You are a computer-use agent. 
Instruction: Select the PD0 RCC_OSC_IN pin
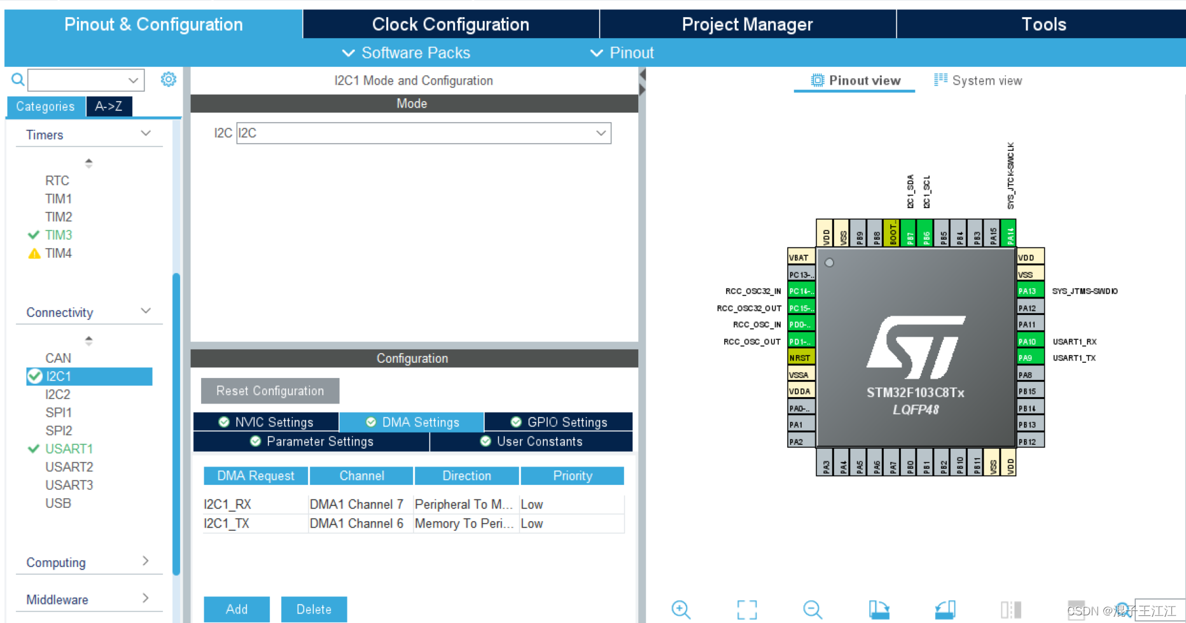point(801,325)
